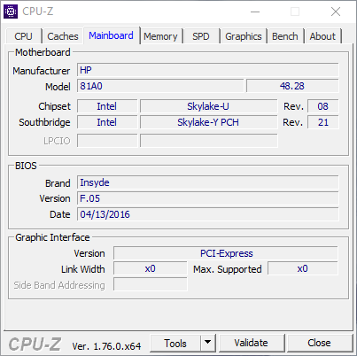Image resolution: width=357 pixels, height=356 pixels.
Task: Click the CPU-Z app icon in title bar
Action: (x=11, y=12)
